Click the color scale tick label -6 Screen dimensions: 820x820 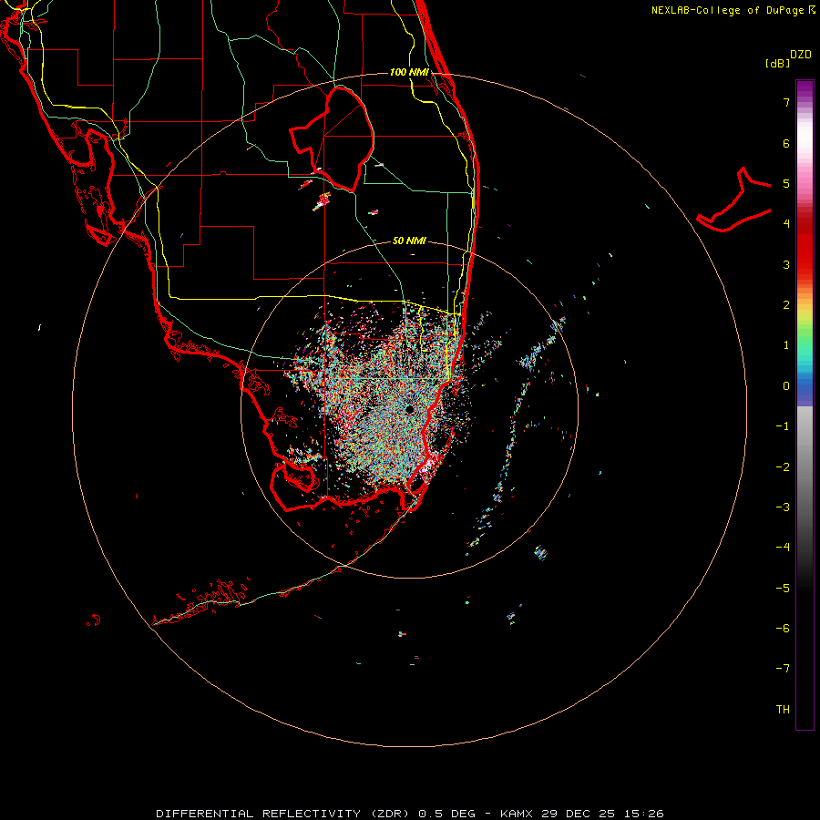783,629
